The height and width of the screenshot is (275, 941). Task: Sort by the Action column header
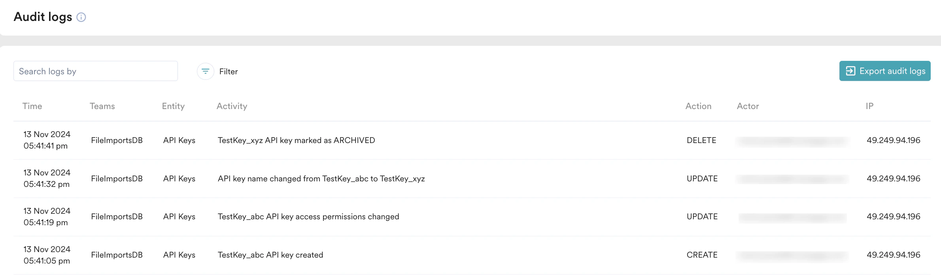click(698, 106)
